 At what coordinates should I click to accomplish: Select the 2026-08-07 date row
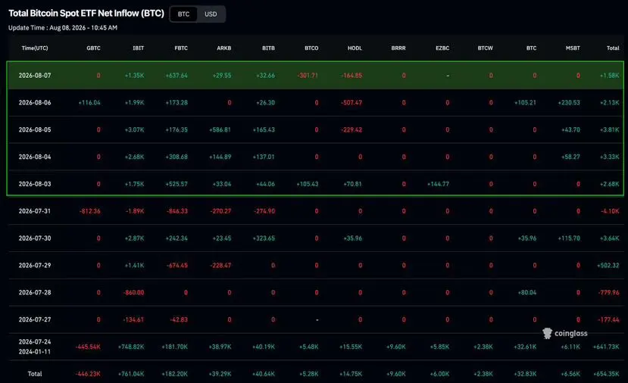tap(315, 75)
